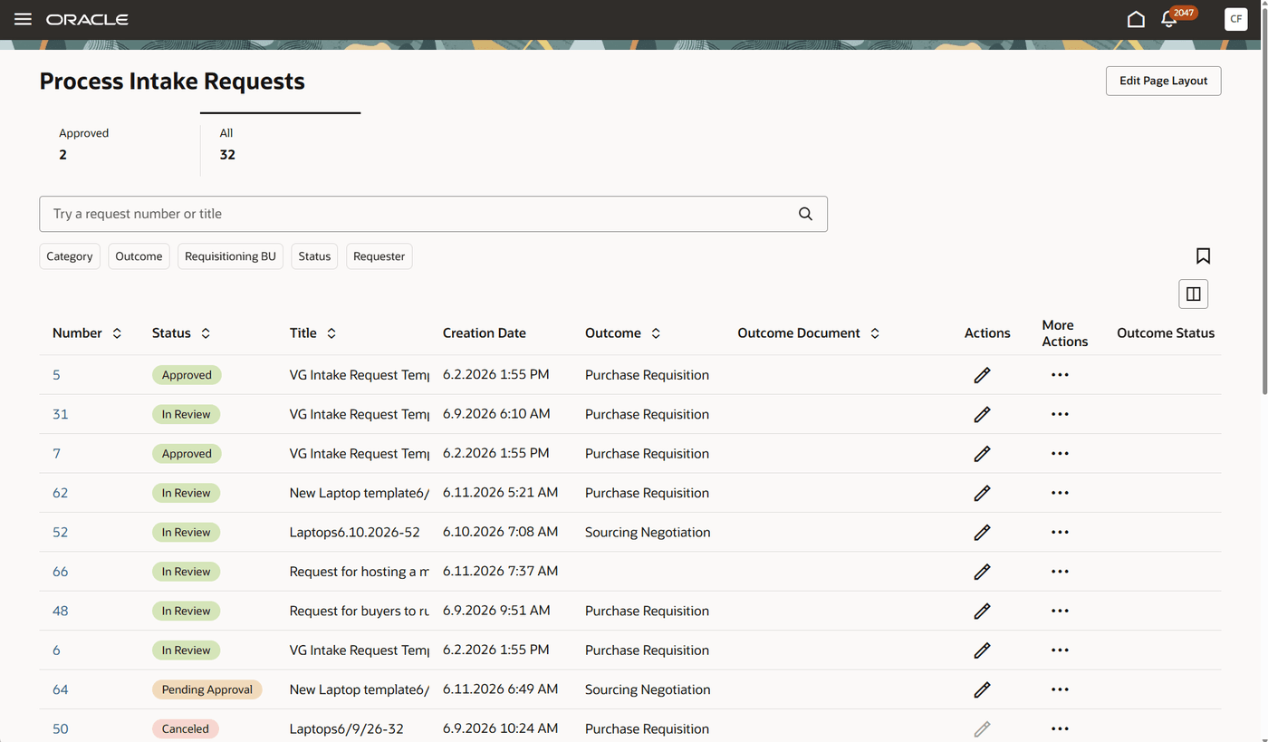The width and height of the screenshot is (1268, 742).
Task: Sort by the Outcome column arrows
Action: pos(656,333)
